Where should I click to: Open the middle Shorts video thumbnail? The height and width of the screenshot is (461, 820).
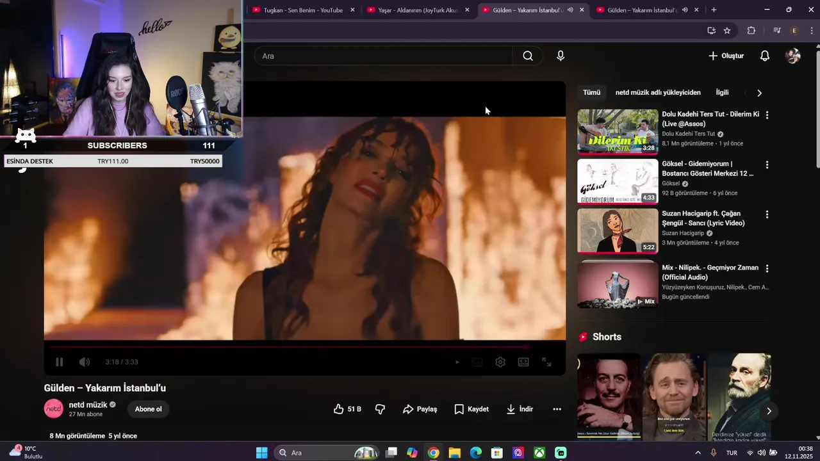(674, 397)
